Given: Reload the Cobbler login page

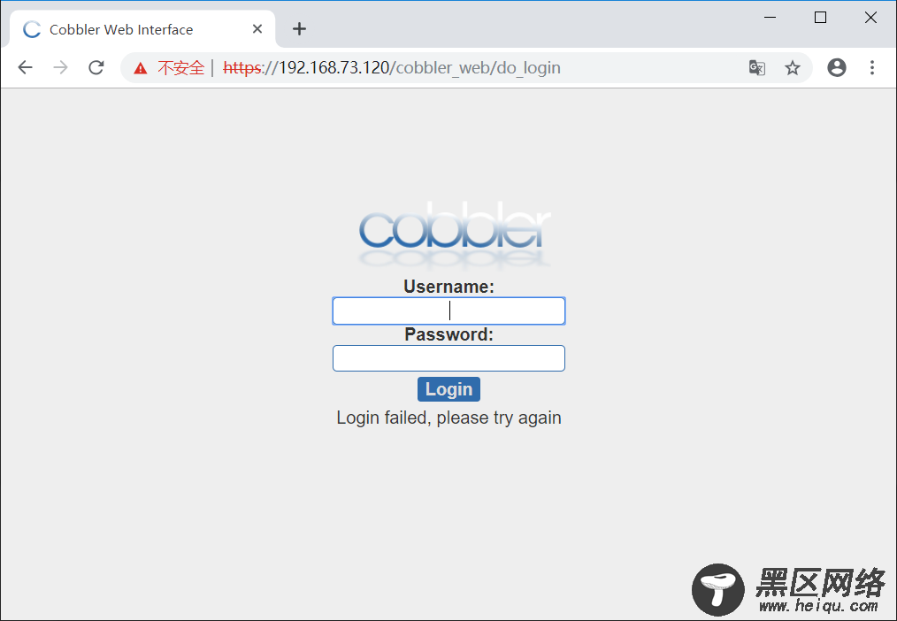Looking at the screenshot, I should point(96,67).
